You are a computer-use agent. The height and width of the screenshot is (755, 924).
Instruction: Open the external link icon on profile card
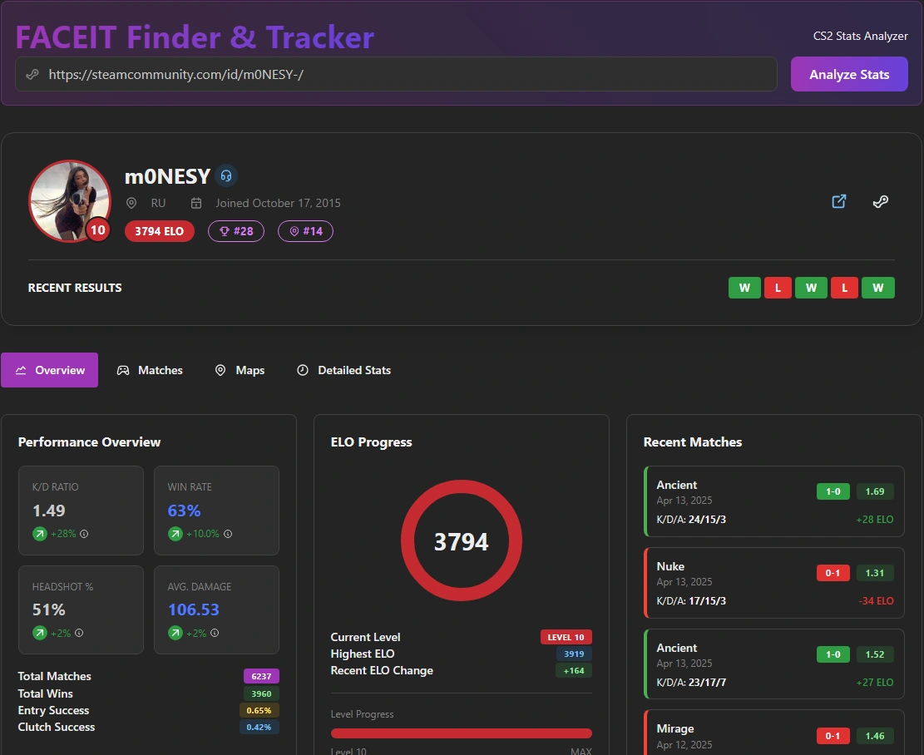(x=838, y=201)
